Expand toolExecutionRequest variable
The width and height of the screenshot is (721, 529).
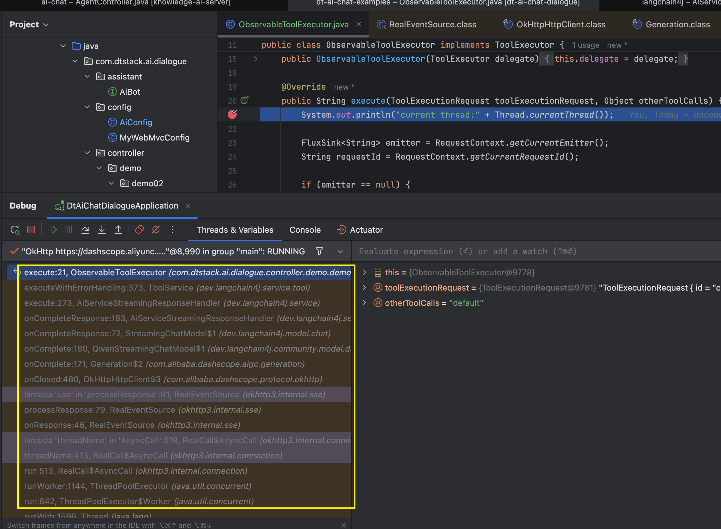(x=364, y=288)
